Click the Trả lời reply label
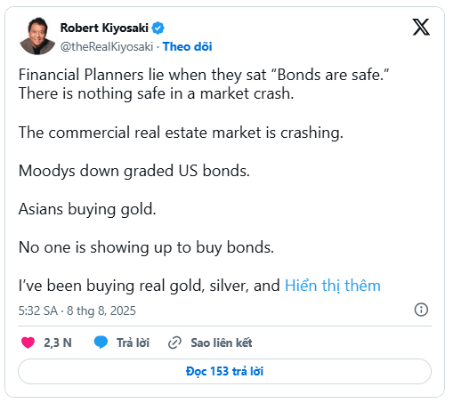Viewport: 453px width, 403px height. click(x=133, y=343)
